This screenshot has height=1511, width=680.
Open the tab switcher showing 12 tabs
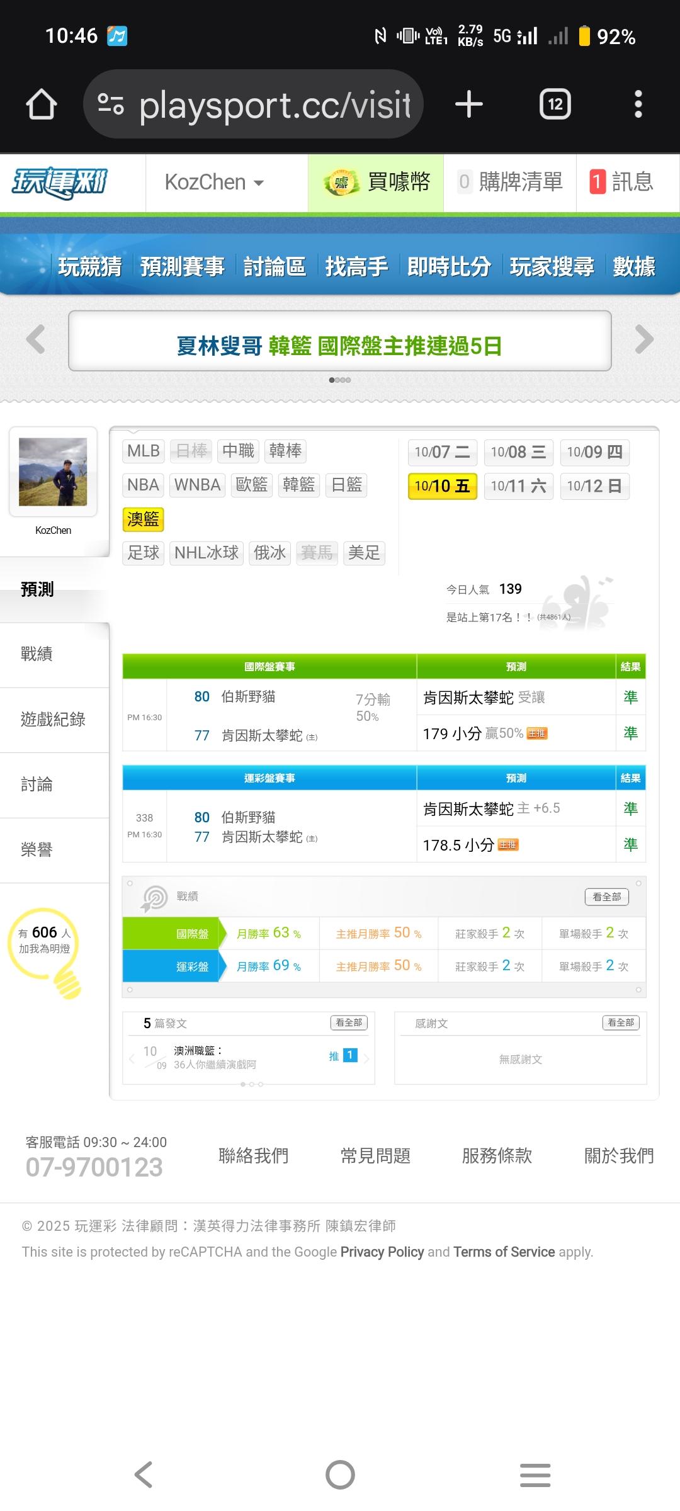(555, 104)
